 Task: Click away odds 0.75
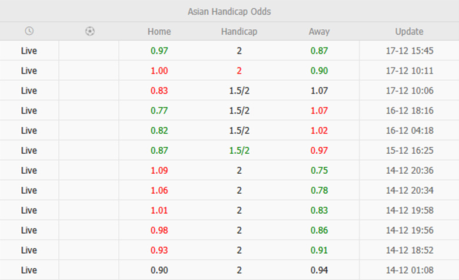tap(319, 170)
